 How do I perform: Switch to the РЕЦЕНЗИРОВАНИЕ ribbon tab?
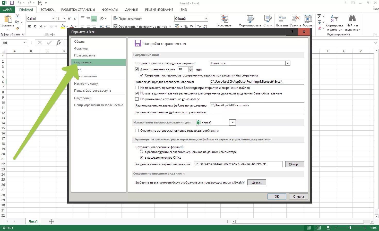[159, 9]
